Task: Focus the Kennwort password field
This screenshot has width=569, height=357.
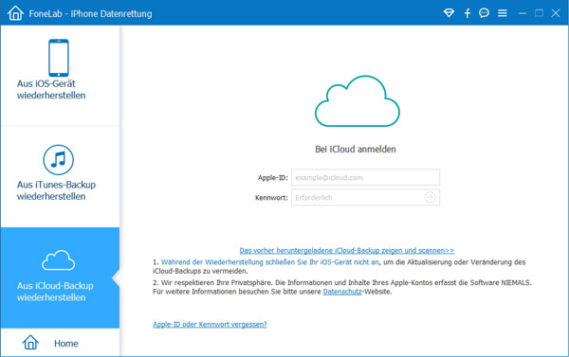Action: click(x=365, y=198)
